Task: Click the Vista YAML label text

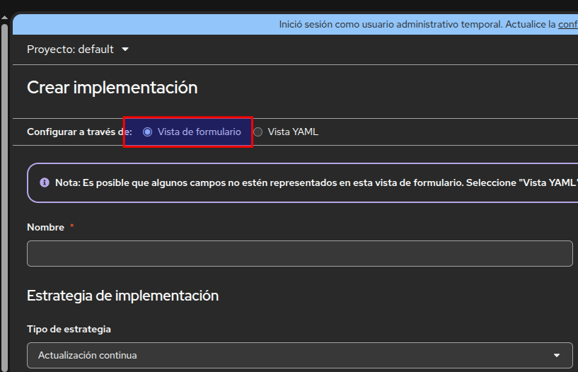Action: pyautogui.click(x=293, y=132)
